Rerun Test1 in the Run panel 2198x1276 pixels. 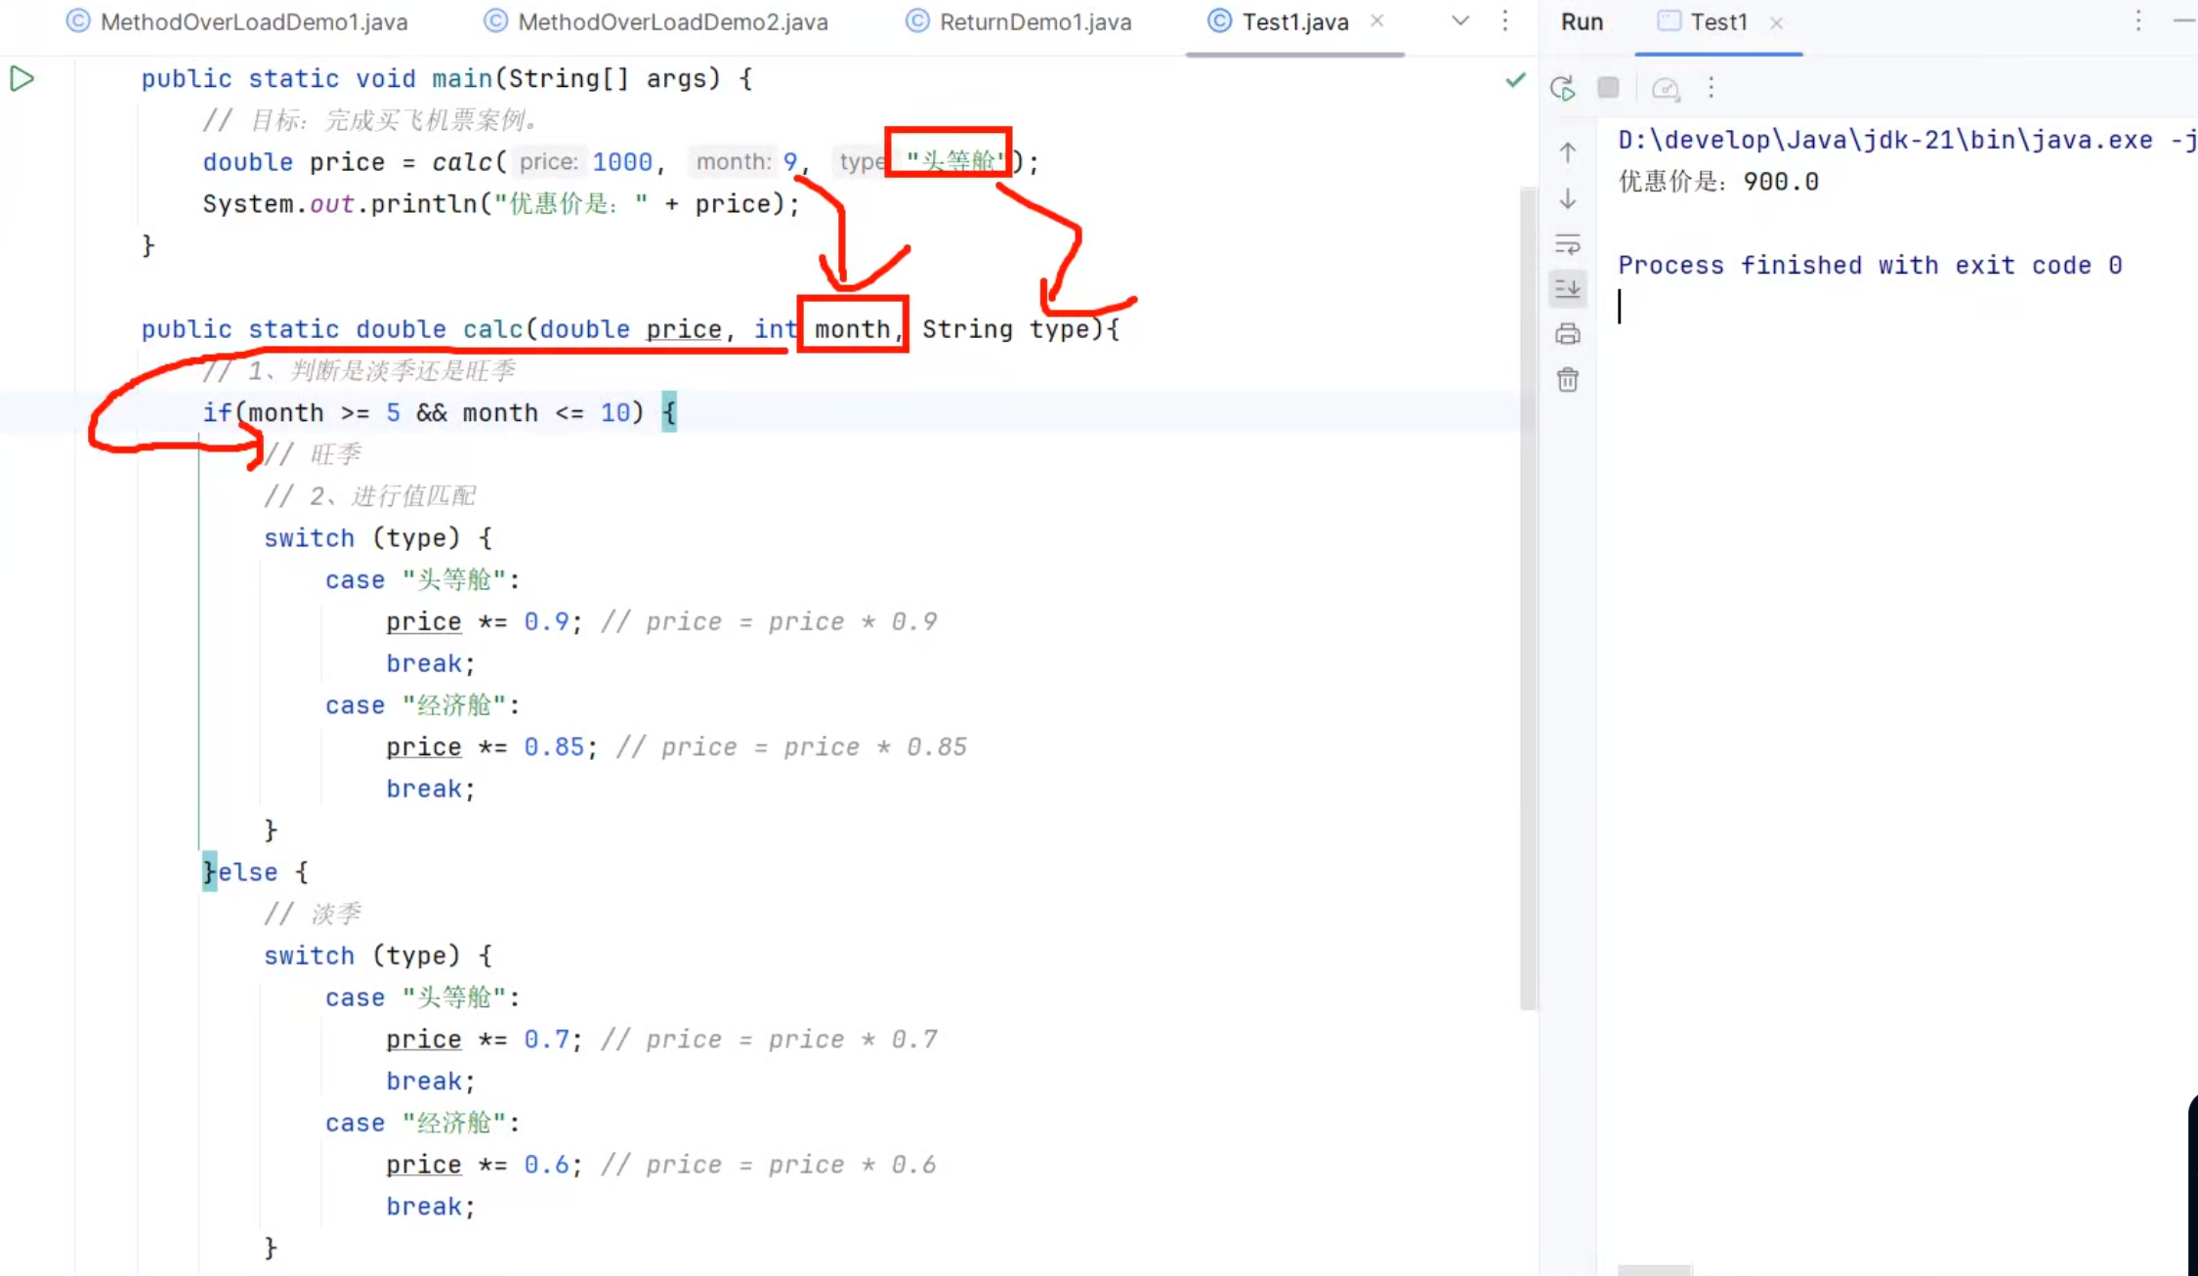point(1563,88)
